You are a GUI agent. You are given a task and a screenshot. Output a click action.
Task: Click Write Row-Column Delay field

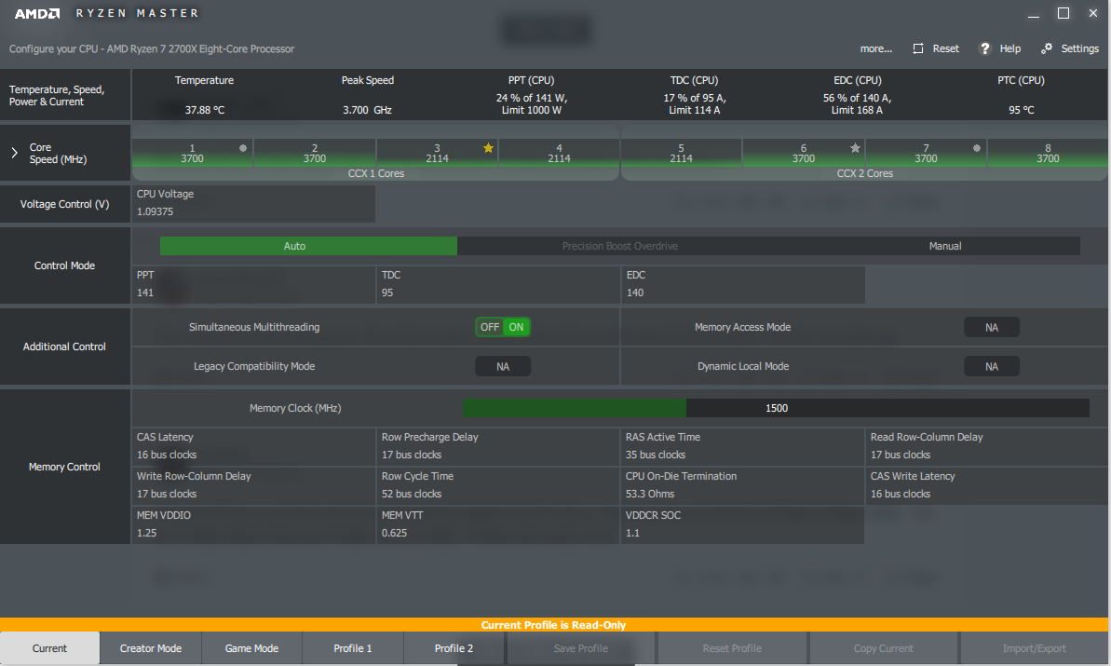pyautogui.click(x=253, y=485)
